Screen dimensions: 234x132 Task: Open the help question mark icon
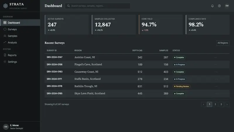219,6
